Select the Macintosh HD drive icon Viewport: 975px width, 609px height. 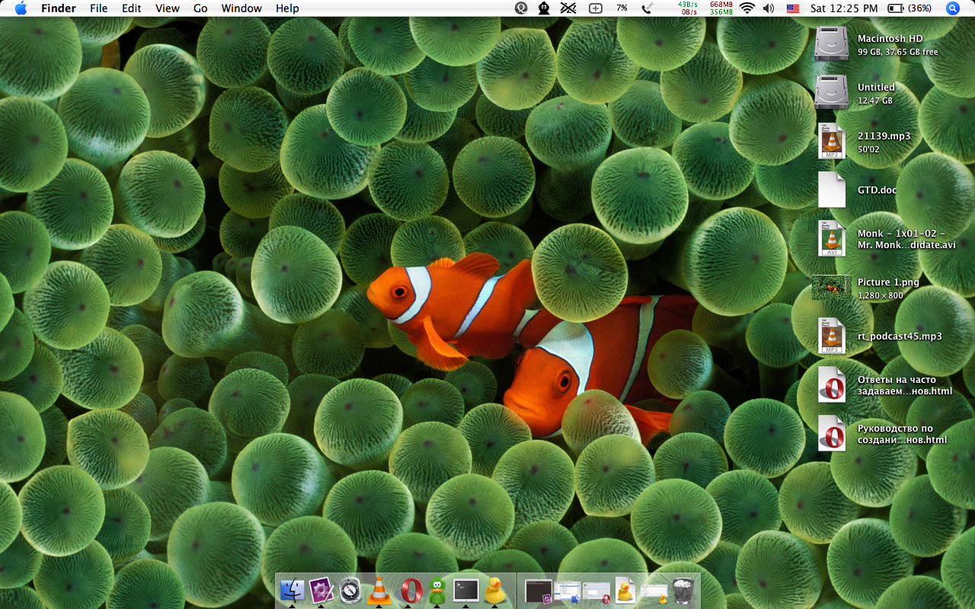point(830,44)
